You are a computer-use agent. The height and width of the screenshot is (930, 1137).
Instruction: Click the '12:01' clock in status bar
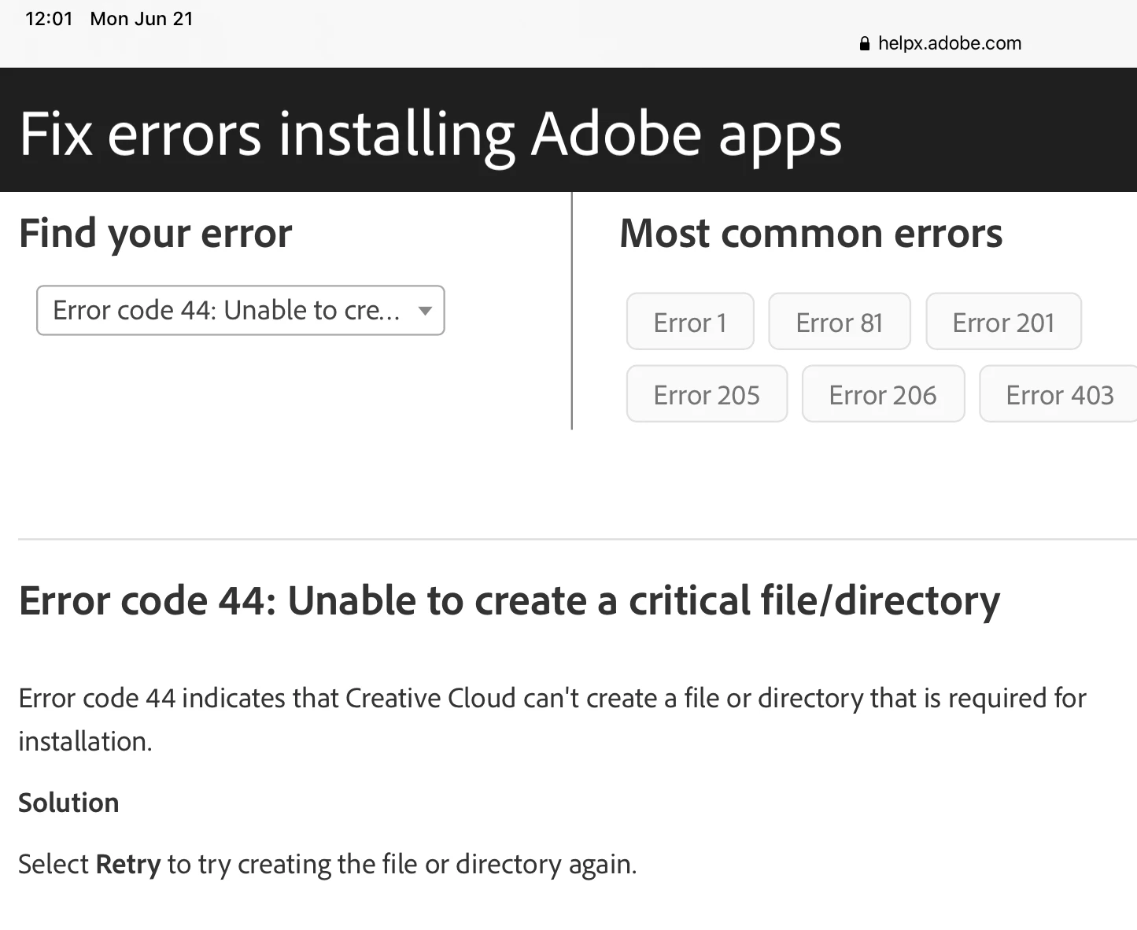point(49,19)
